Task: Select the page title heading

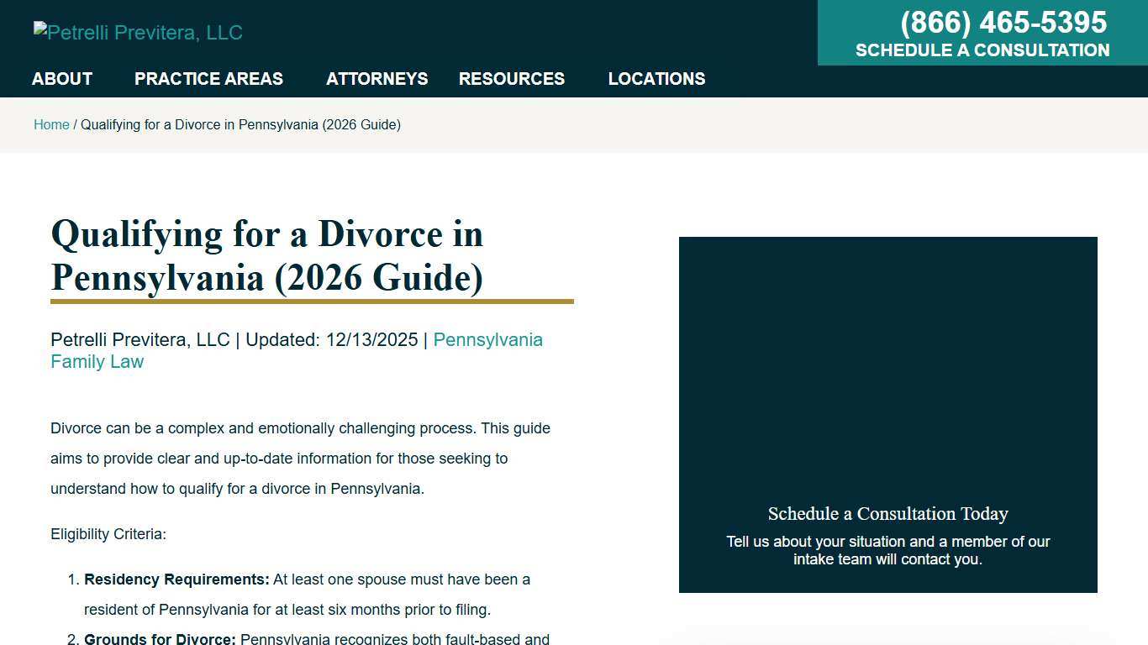Action: point(267,255)
